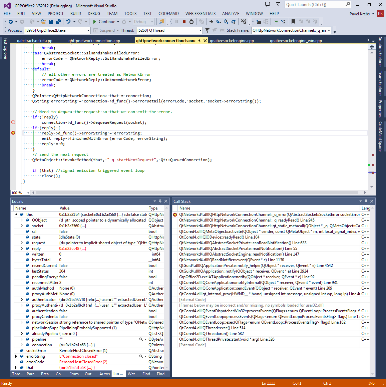386x387 pixels.
Task: Expand the 'socket' node in Locals
Action: click(22, 226)
